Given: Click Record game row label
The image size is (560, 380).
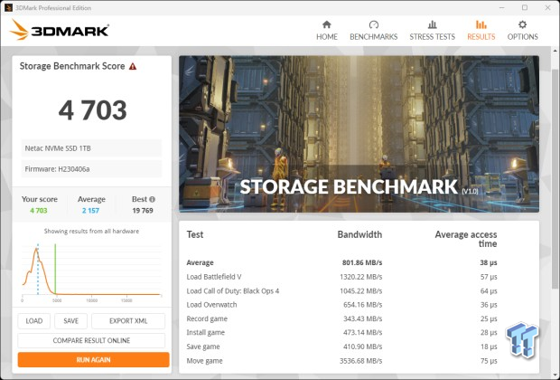Looking at the screenshot, I should [x=207, y=318].
